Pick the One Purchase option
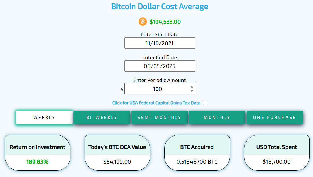The width and height of the screenshot is (313, 177). click(x=275, y=117)
